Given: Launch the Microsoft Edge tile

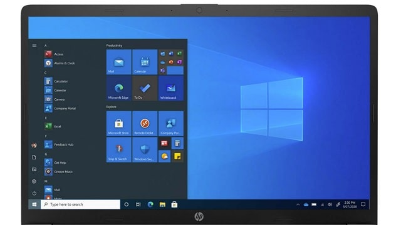Looking at the screenshot, I should click(x=119, y=88).
